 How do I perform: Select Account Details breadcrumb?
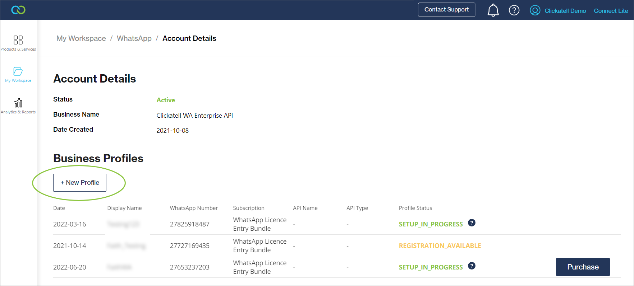[x=189, y=38]
